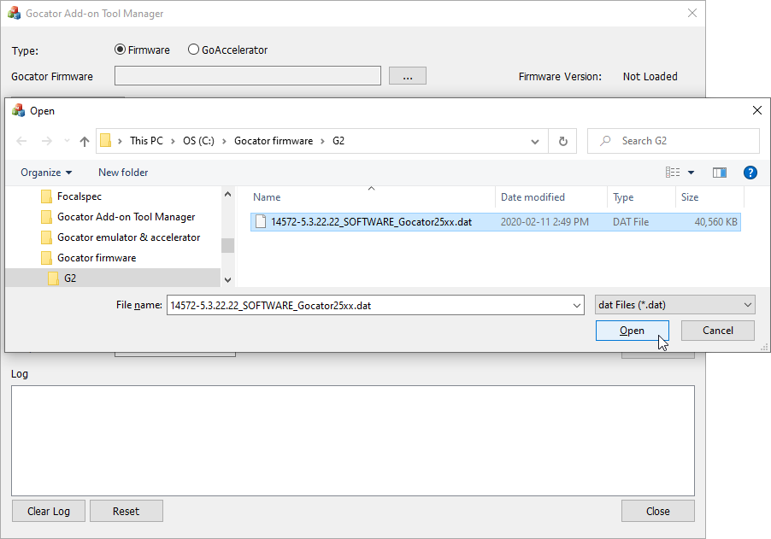The image size is (771, 539).
Task: Click the browse ellipsis button
Action: click(x=408, y=76)
